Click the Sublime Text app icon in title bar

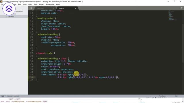pyautogui.click(x=1, y=1)
